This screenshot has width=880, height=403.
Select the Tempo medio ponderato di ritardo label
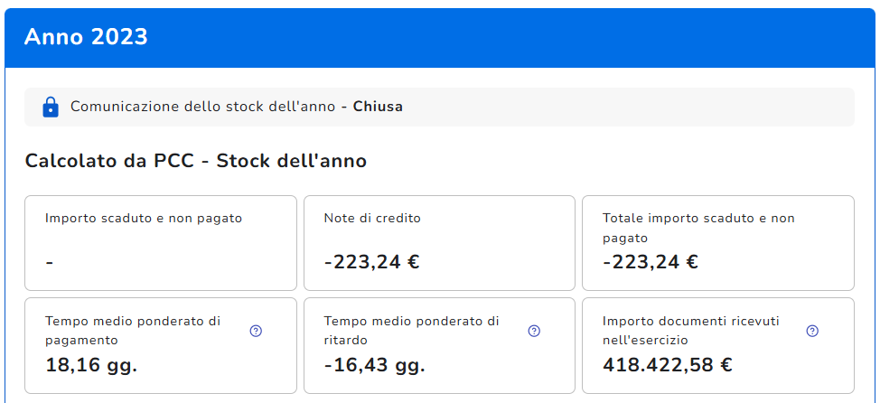coord(411,330)
